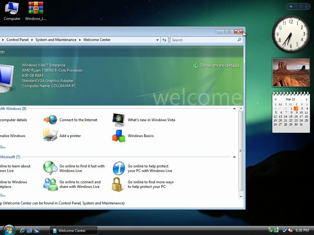Select the Windows_L... WinRAR archive icon
Image resolution: width=314 pixels, height=235 pixels.
pyautogui.click(x=36, y=11)
